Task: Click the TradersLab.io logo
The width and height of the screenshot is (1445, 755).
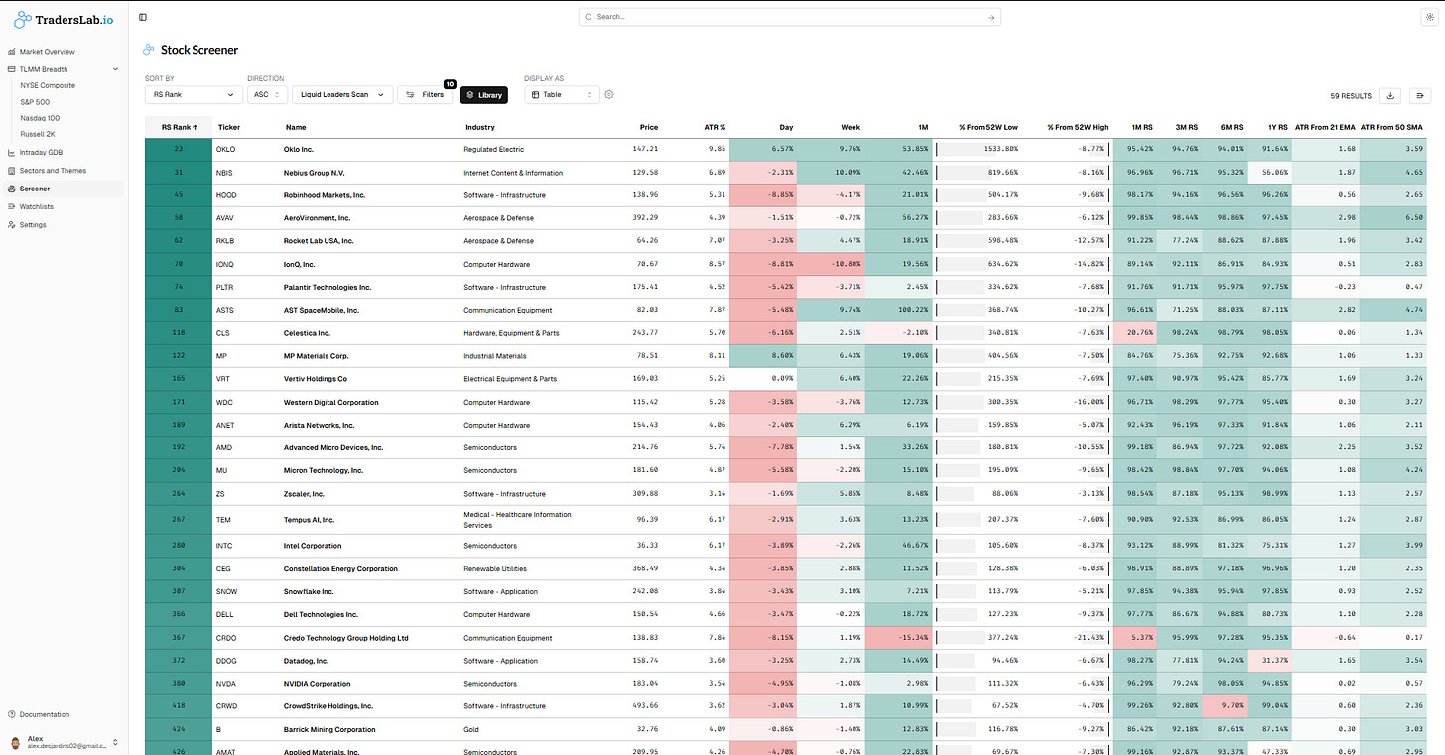Action: (x=64, y=19)
